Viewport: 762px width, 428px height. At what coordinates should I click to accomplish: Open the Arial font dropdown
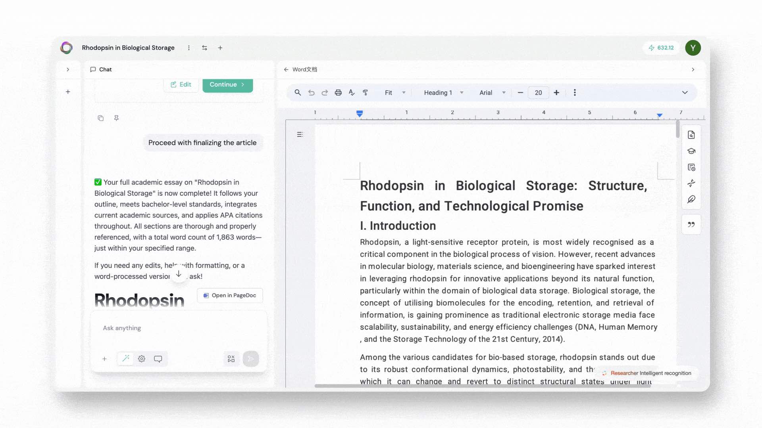coord(491,92)
